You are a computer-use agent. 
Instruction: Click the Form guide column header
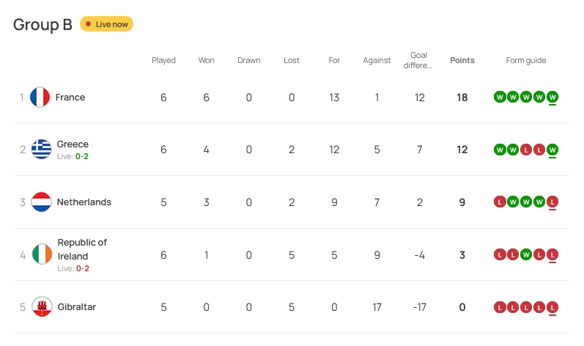pos(526,60)
